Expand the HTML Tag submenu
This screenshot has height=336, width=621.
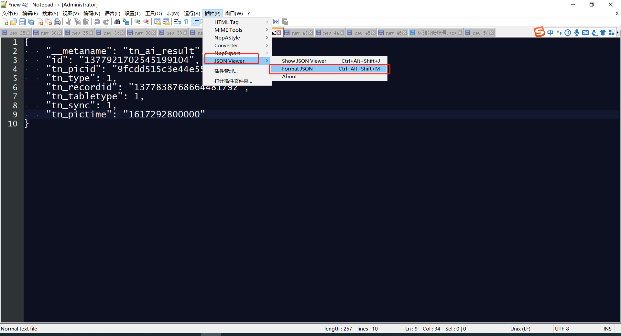pyautogui.click(x=237, y=22)
